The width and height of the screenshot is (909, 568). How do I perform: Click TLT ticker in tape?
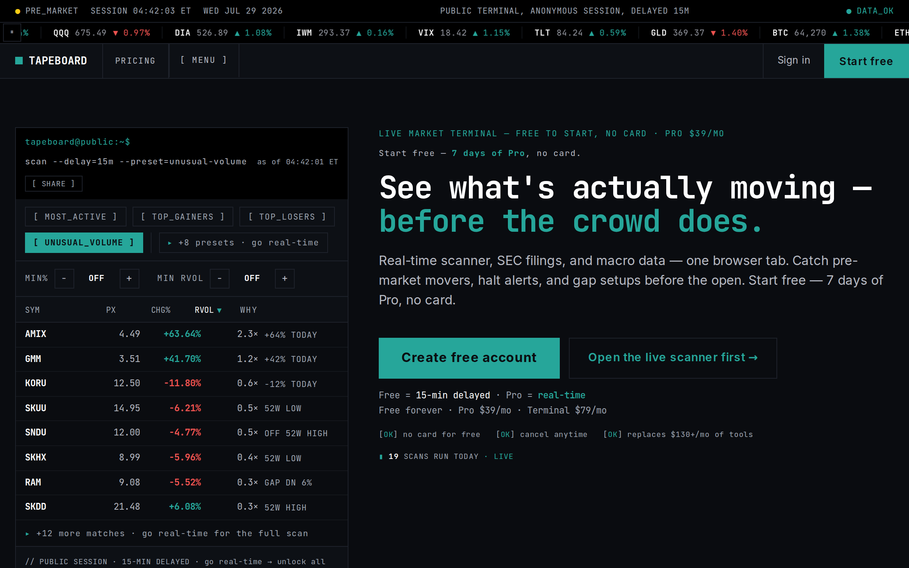click(x=580, y=33)
